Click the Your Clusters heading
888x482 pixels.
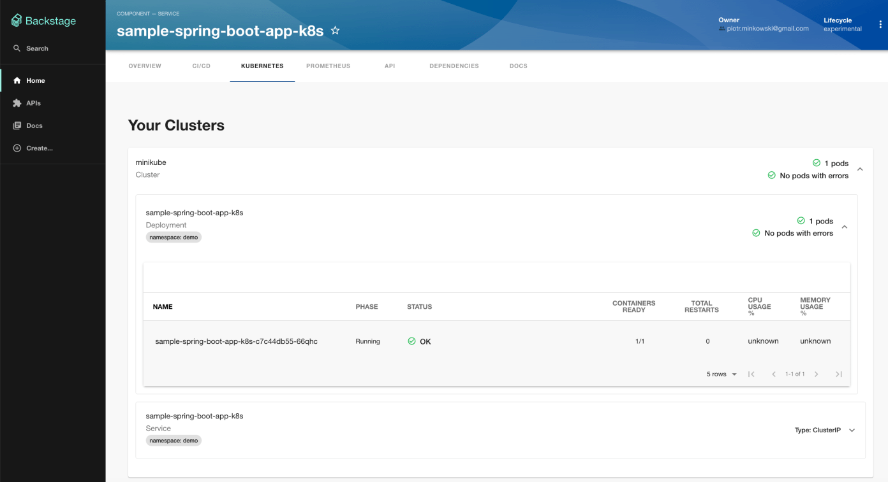(176, 125)
